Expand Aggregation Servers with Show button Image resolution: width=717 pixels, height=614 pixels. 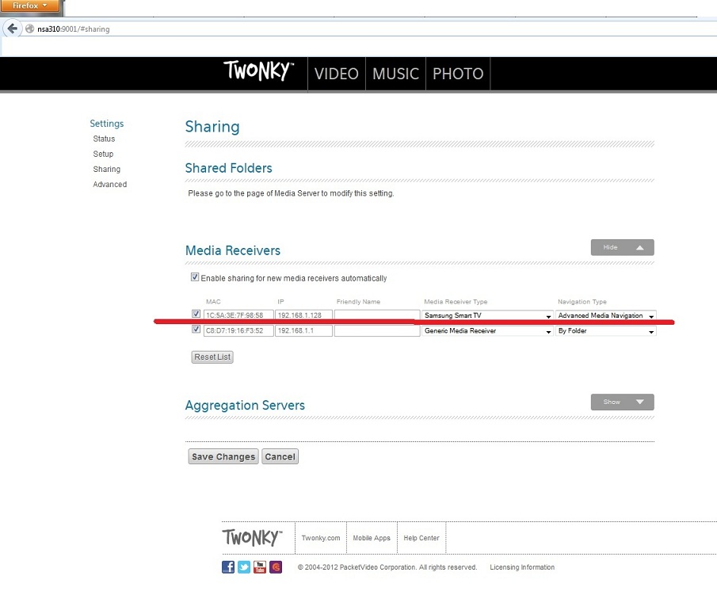tap(622, 402)
